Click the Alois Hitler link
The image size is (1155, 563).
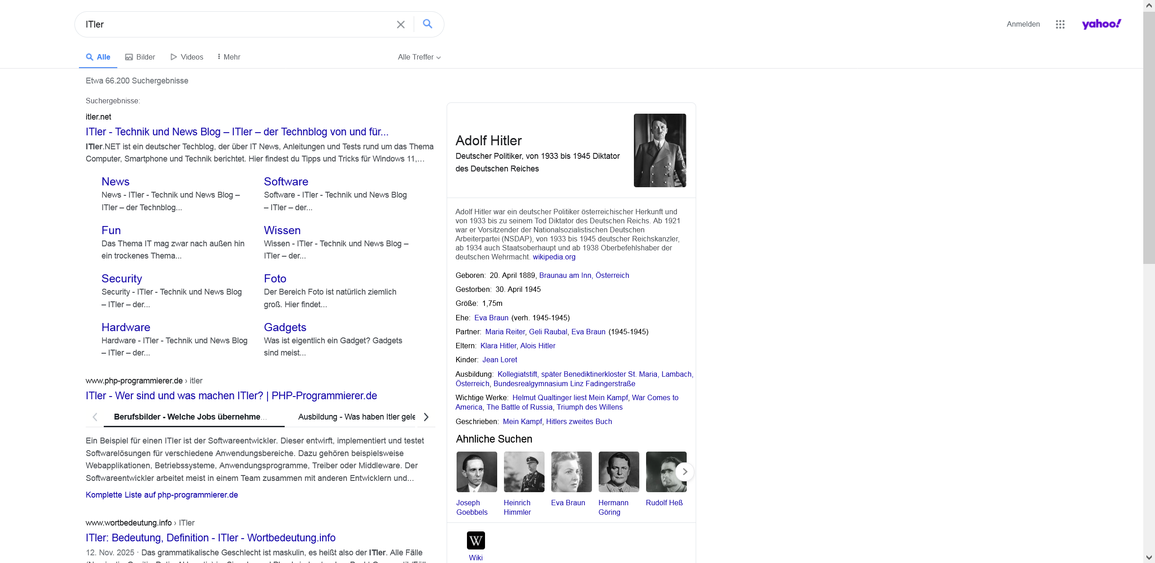coord(538,346)
